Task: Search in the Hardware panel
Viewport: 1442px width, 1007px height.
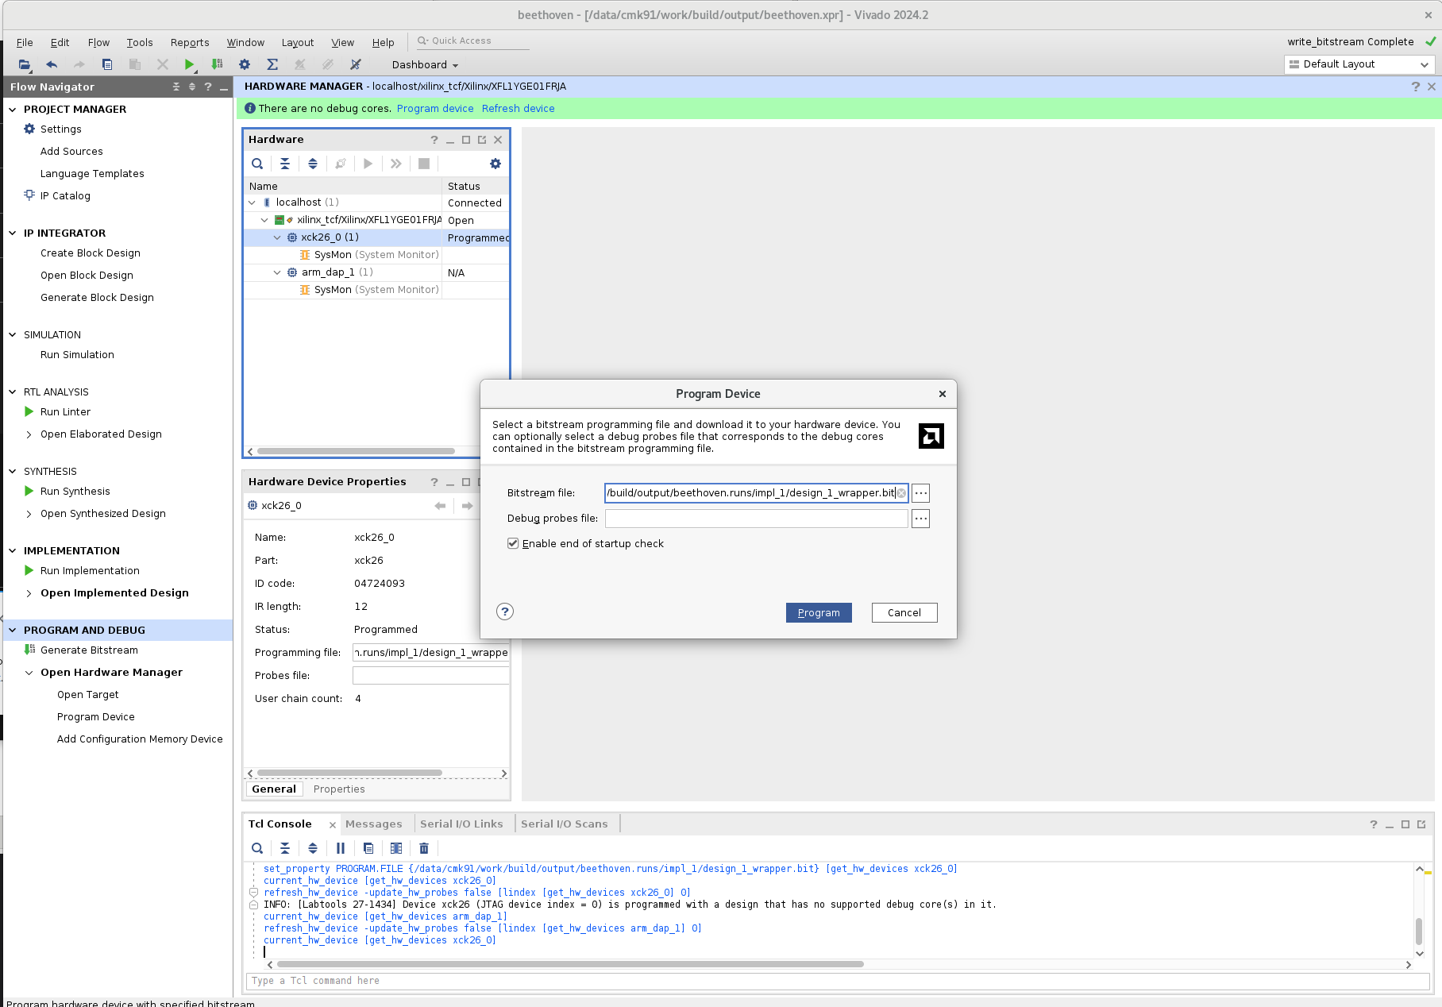Action: (x=257, y=164)
